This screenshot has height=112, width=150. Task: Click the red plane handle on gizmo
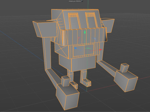[79, 38]
